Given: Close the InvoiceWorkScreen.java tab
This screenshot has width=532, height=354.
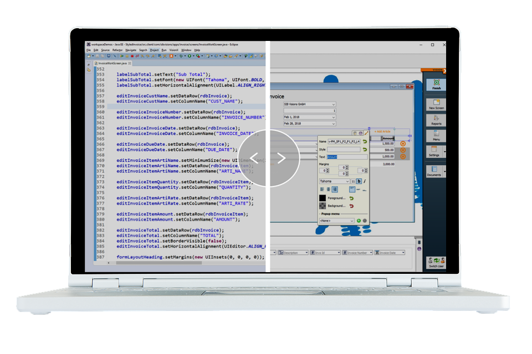Looking at the screenshot, I should tap(130, 64).
